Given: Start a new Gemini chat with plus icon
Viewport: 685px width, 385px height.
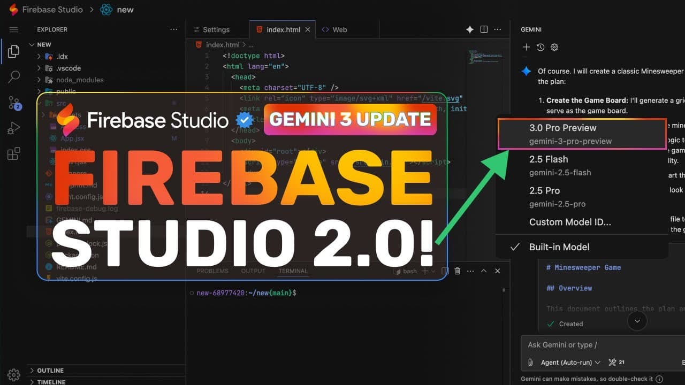Looking at the screenshot, I should 527,47.
